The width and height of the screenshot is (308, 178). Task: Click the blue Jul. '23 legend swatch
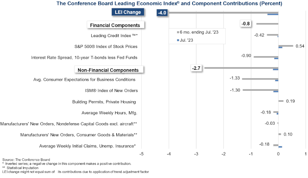point(178,40)
